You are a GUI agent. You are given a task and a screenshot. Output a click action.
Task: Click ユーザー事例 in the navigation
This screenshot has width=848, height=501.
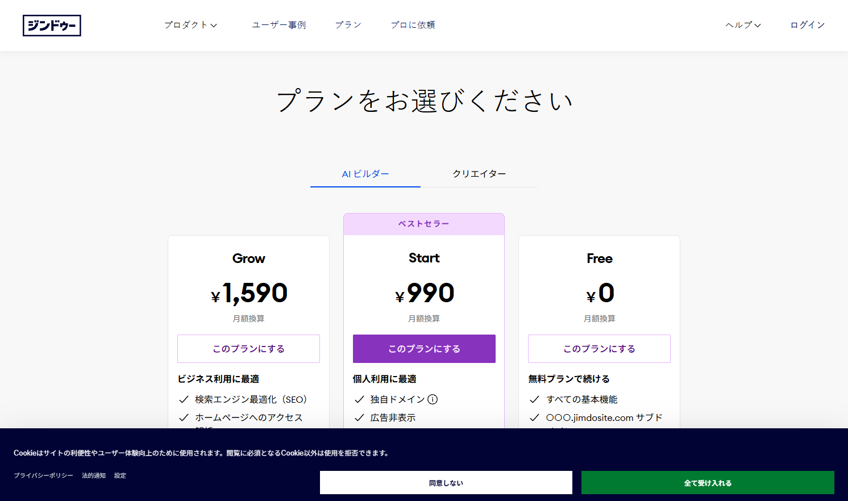[x=278, y=25]
